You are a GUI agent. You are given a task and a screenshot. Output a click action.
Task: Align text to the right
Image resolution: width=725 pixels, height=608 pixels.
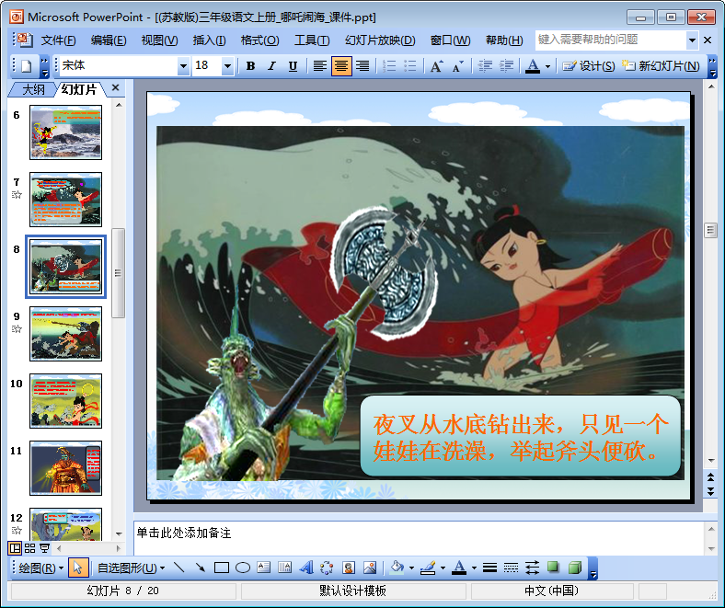click(x=362, y=66)
